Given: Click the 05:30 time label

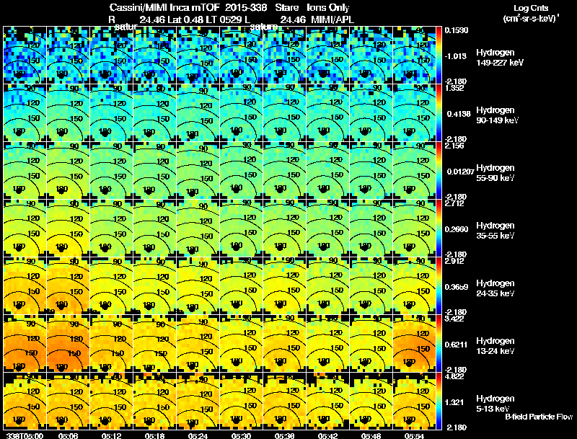Looking at the screenshot, I should tap(240, 436).
